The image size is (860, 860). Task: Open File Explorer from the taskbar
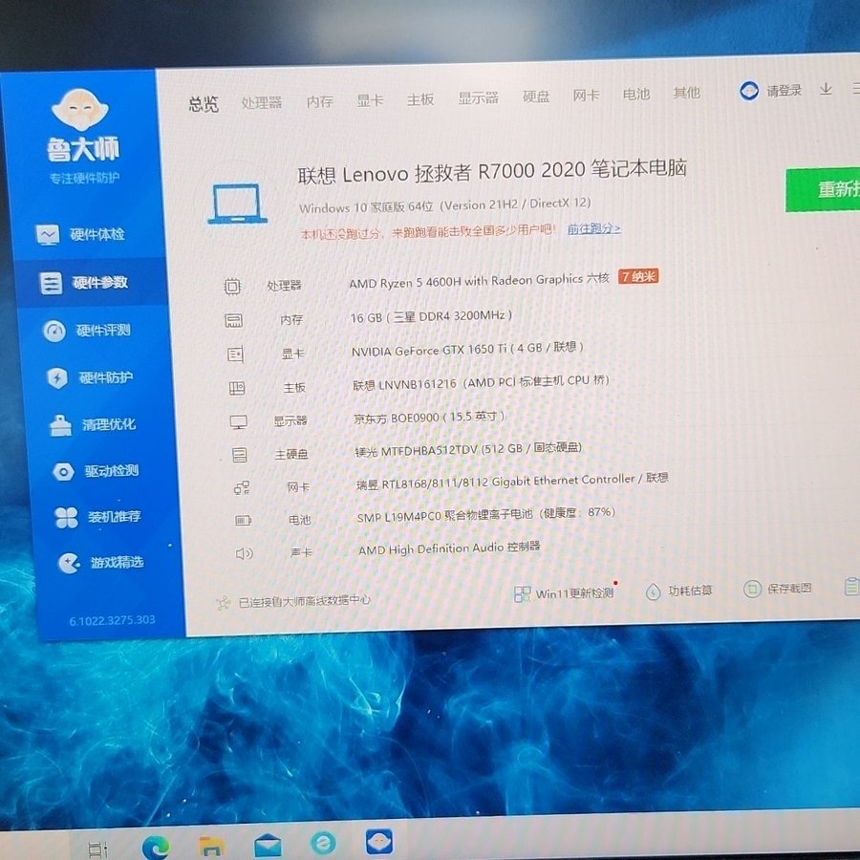coord(211,847)
